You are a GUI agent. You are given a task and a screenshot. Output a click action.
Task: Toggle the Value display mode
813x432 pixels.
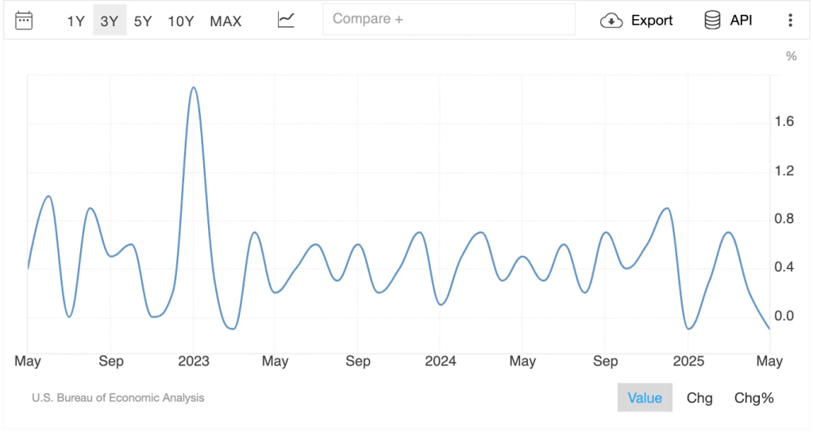645,398
